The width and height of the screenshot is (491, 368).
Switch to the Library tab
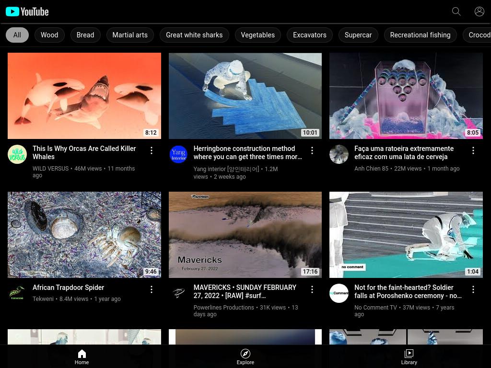[409, 357]
